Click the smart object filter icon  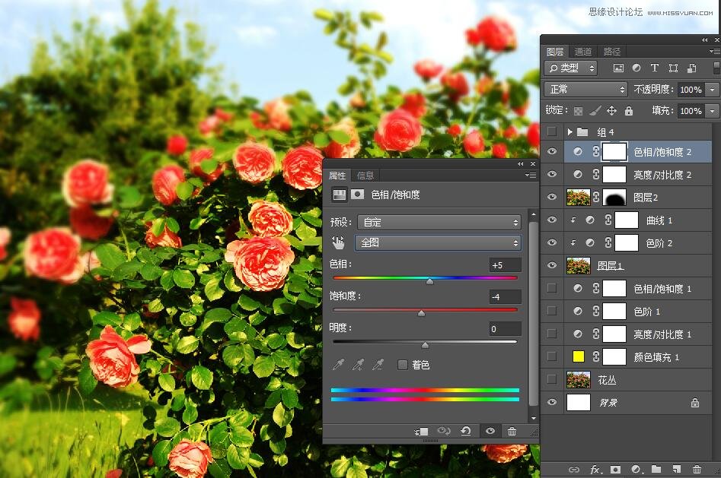pos(691,68)
